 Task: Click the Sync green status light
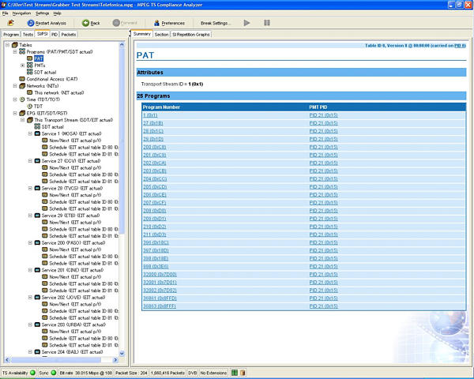(x=54, y=372)
